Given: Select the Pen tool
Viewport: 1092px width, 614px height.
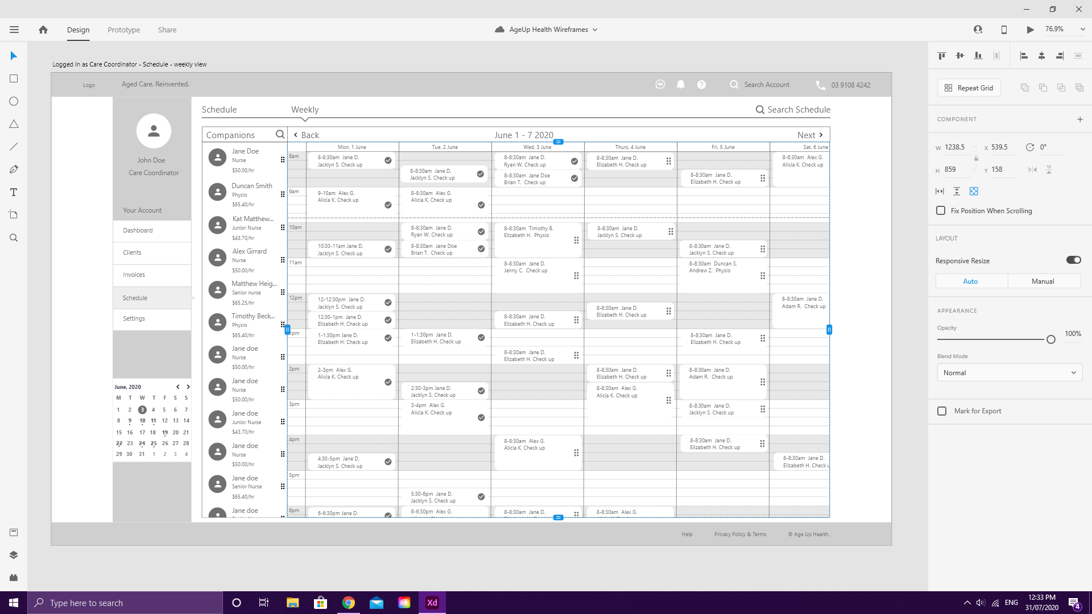Looking at the screenshot, I should (x=14, y=169).
